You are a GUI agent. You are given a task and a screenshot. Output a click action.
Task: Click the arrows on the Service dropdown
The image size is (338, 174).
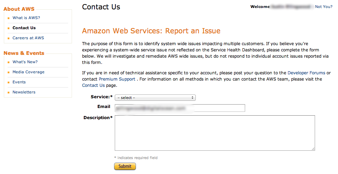click(192, 98)
